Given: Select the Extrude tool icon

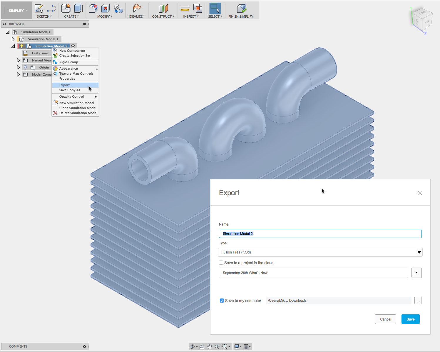Looking at the screenshot, I should [x=78, y=9].
